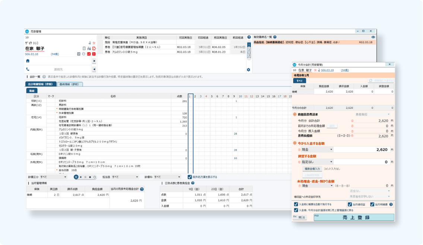Screen dimensions: 423x245
Task: Select the 会計明細情報（参照） tab
Action: pyautogui.click(x=41, y=84)
